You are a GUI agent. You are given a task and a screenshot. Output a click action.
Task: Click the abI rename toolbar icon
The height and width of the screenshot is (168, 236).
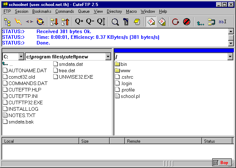point(223,22)
